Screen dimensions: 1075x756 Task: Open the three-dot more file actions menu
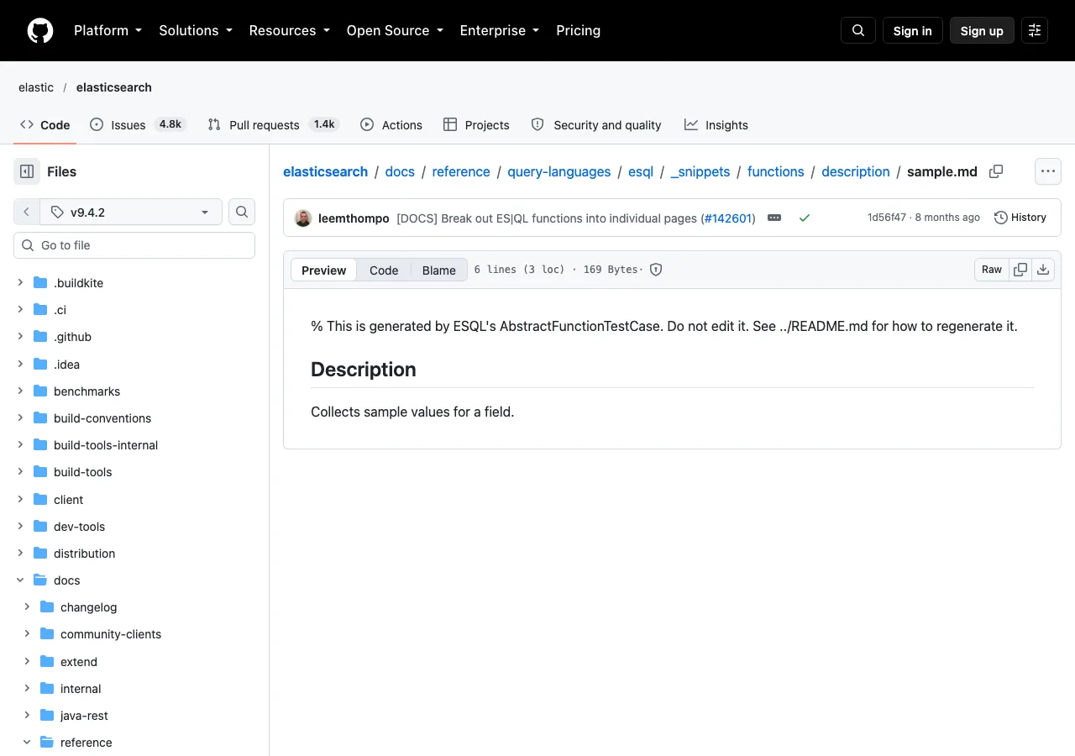pos(1047,171)
